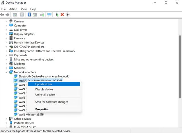Maximize the Device Manager window
The height and width of the screenshot is (133, 182).
tap(166, 3)
